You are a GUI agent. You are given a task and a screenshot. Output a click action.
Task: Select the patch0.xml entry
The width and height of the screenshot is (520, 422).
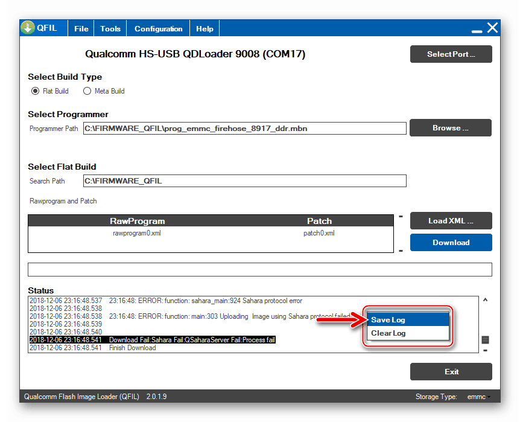[319, 233]
